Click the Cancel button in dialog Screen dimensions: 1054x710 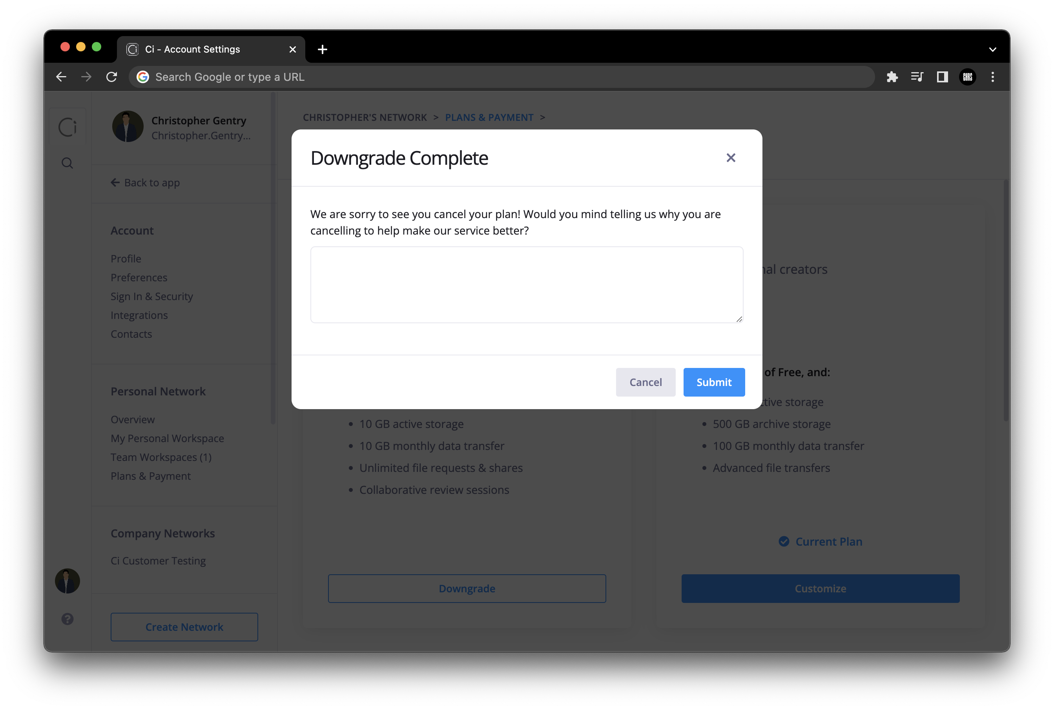(x=646, y=382)
